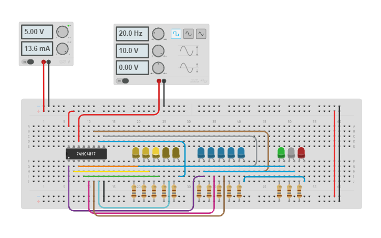Image resolution: width=381 pixels, height=238 pixels.
Task: Click the 20.0 Hz frequency display
Action: click(132, 34)
